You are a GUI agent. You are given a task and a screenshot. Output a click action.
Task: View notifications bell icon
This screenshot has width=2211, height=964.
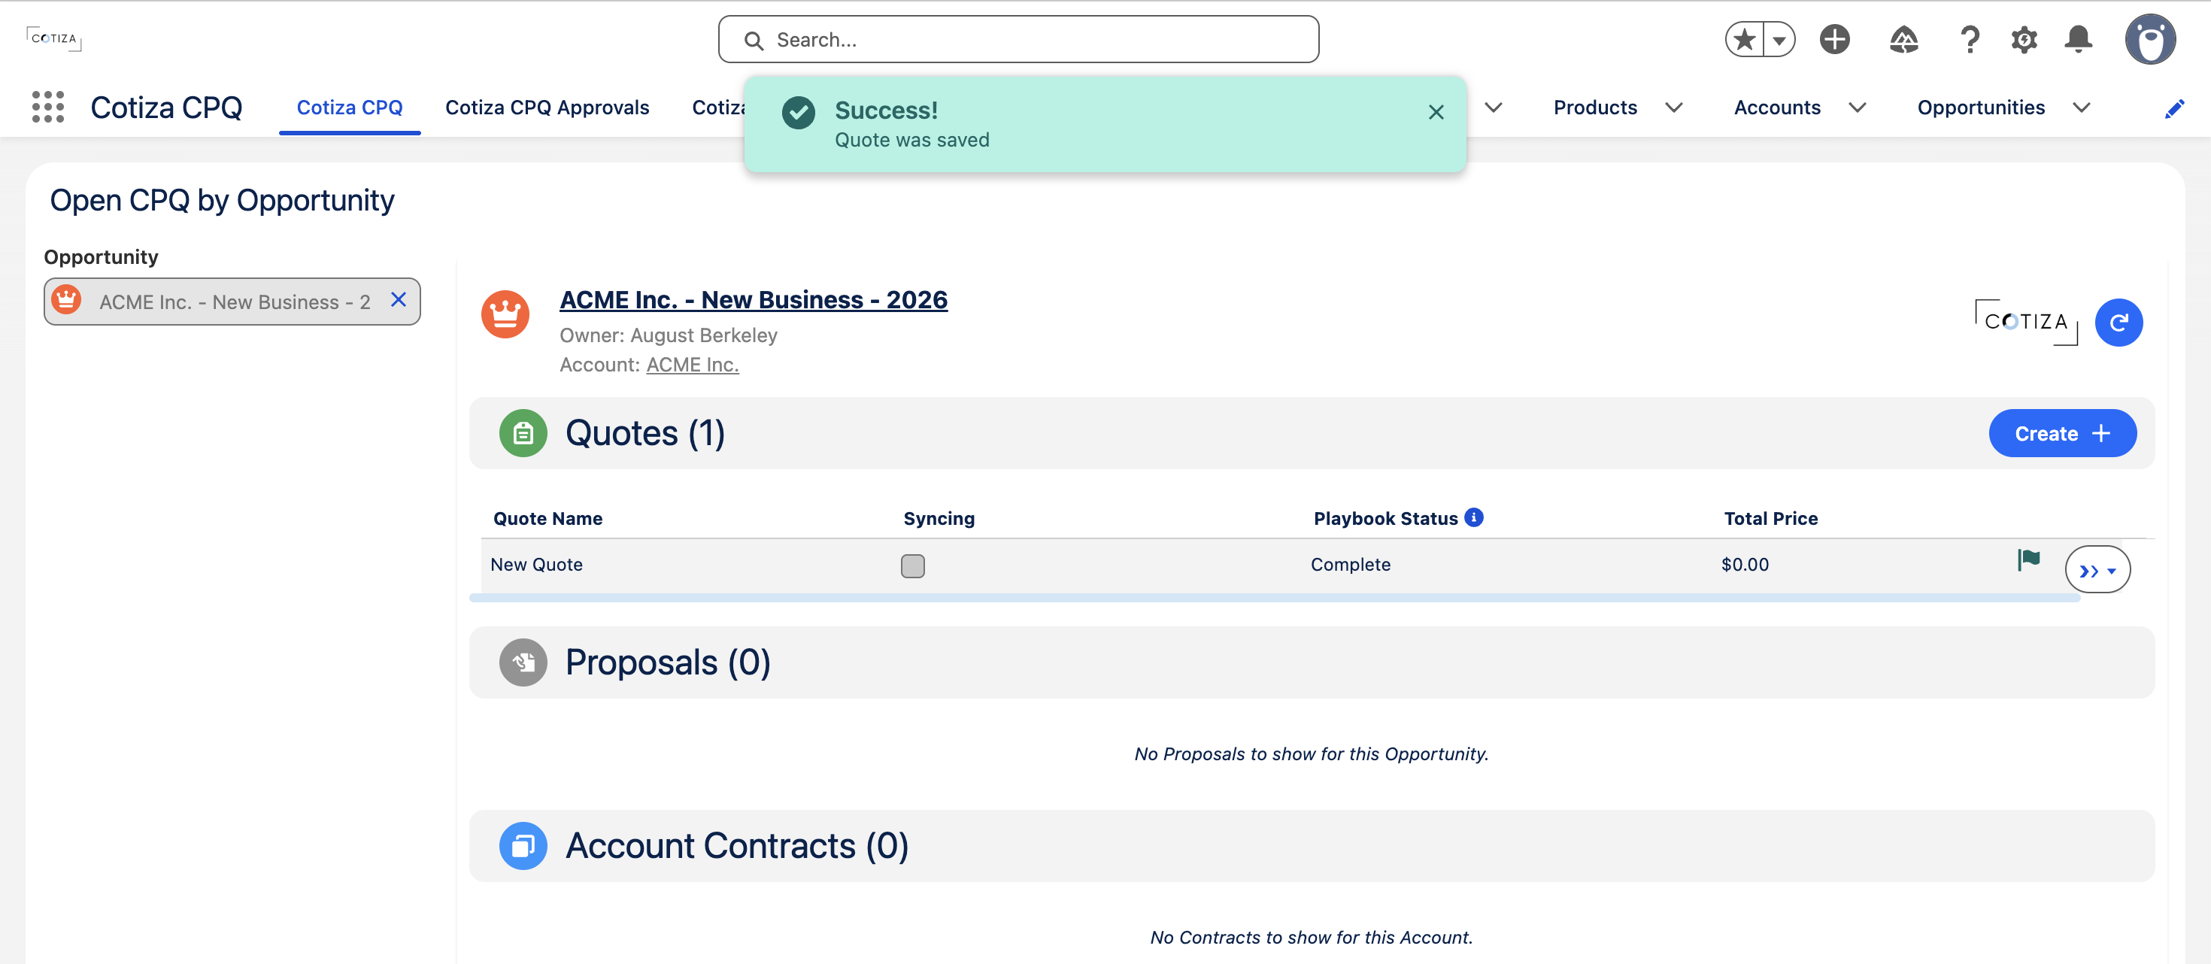pyautogui.click(x=2078, y=40)
